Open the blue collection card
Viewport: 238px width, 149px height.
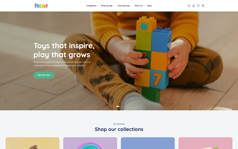[148, 143]
